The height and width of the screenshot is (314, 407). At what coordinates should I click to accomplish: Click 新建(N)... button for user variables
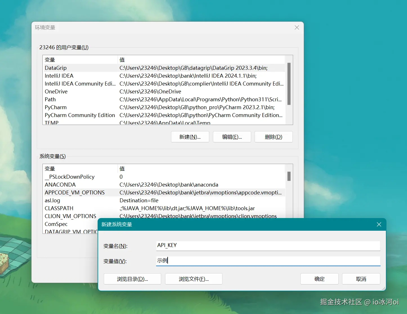tap(190, 137)
